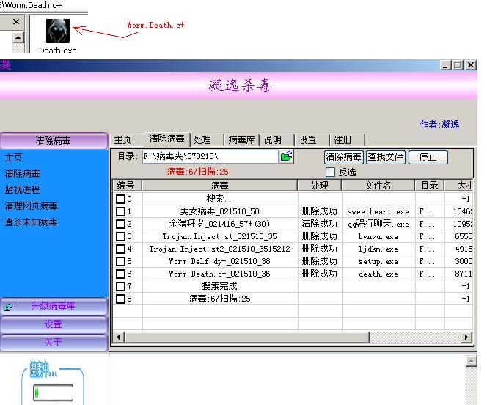Check the box for row 3 Trojan.Inject.st
Viewport: 487px width, 405px height.
coord(120,236)
